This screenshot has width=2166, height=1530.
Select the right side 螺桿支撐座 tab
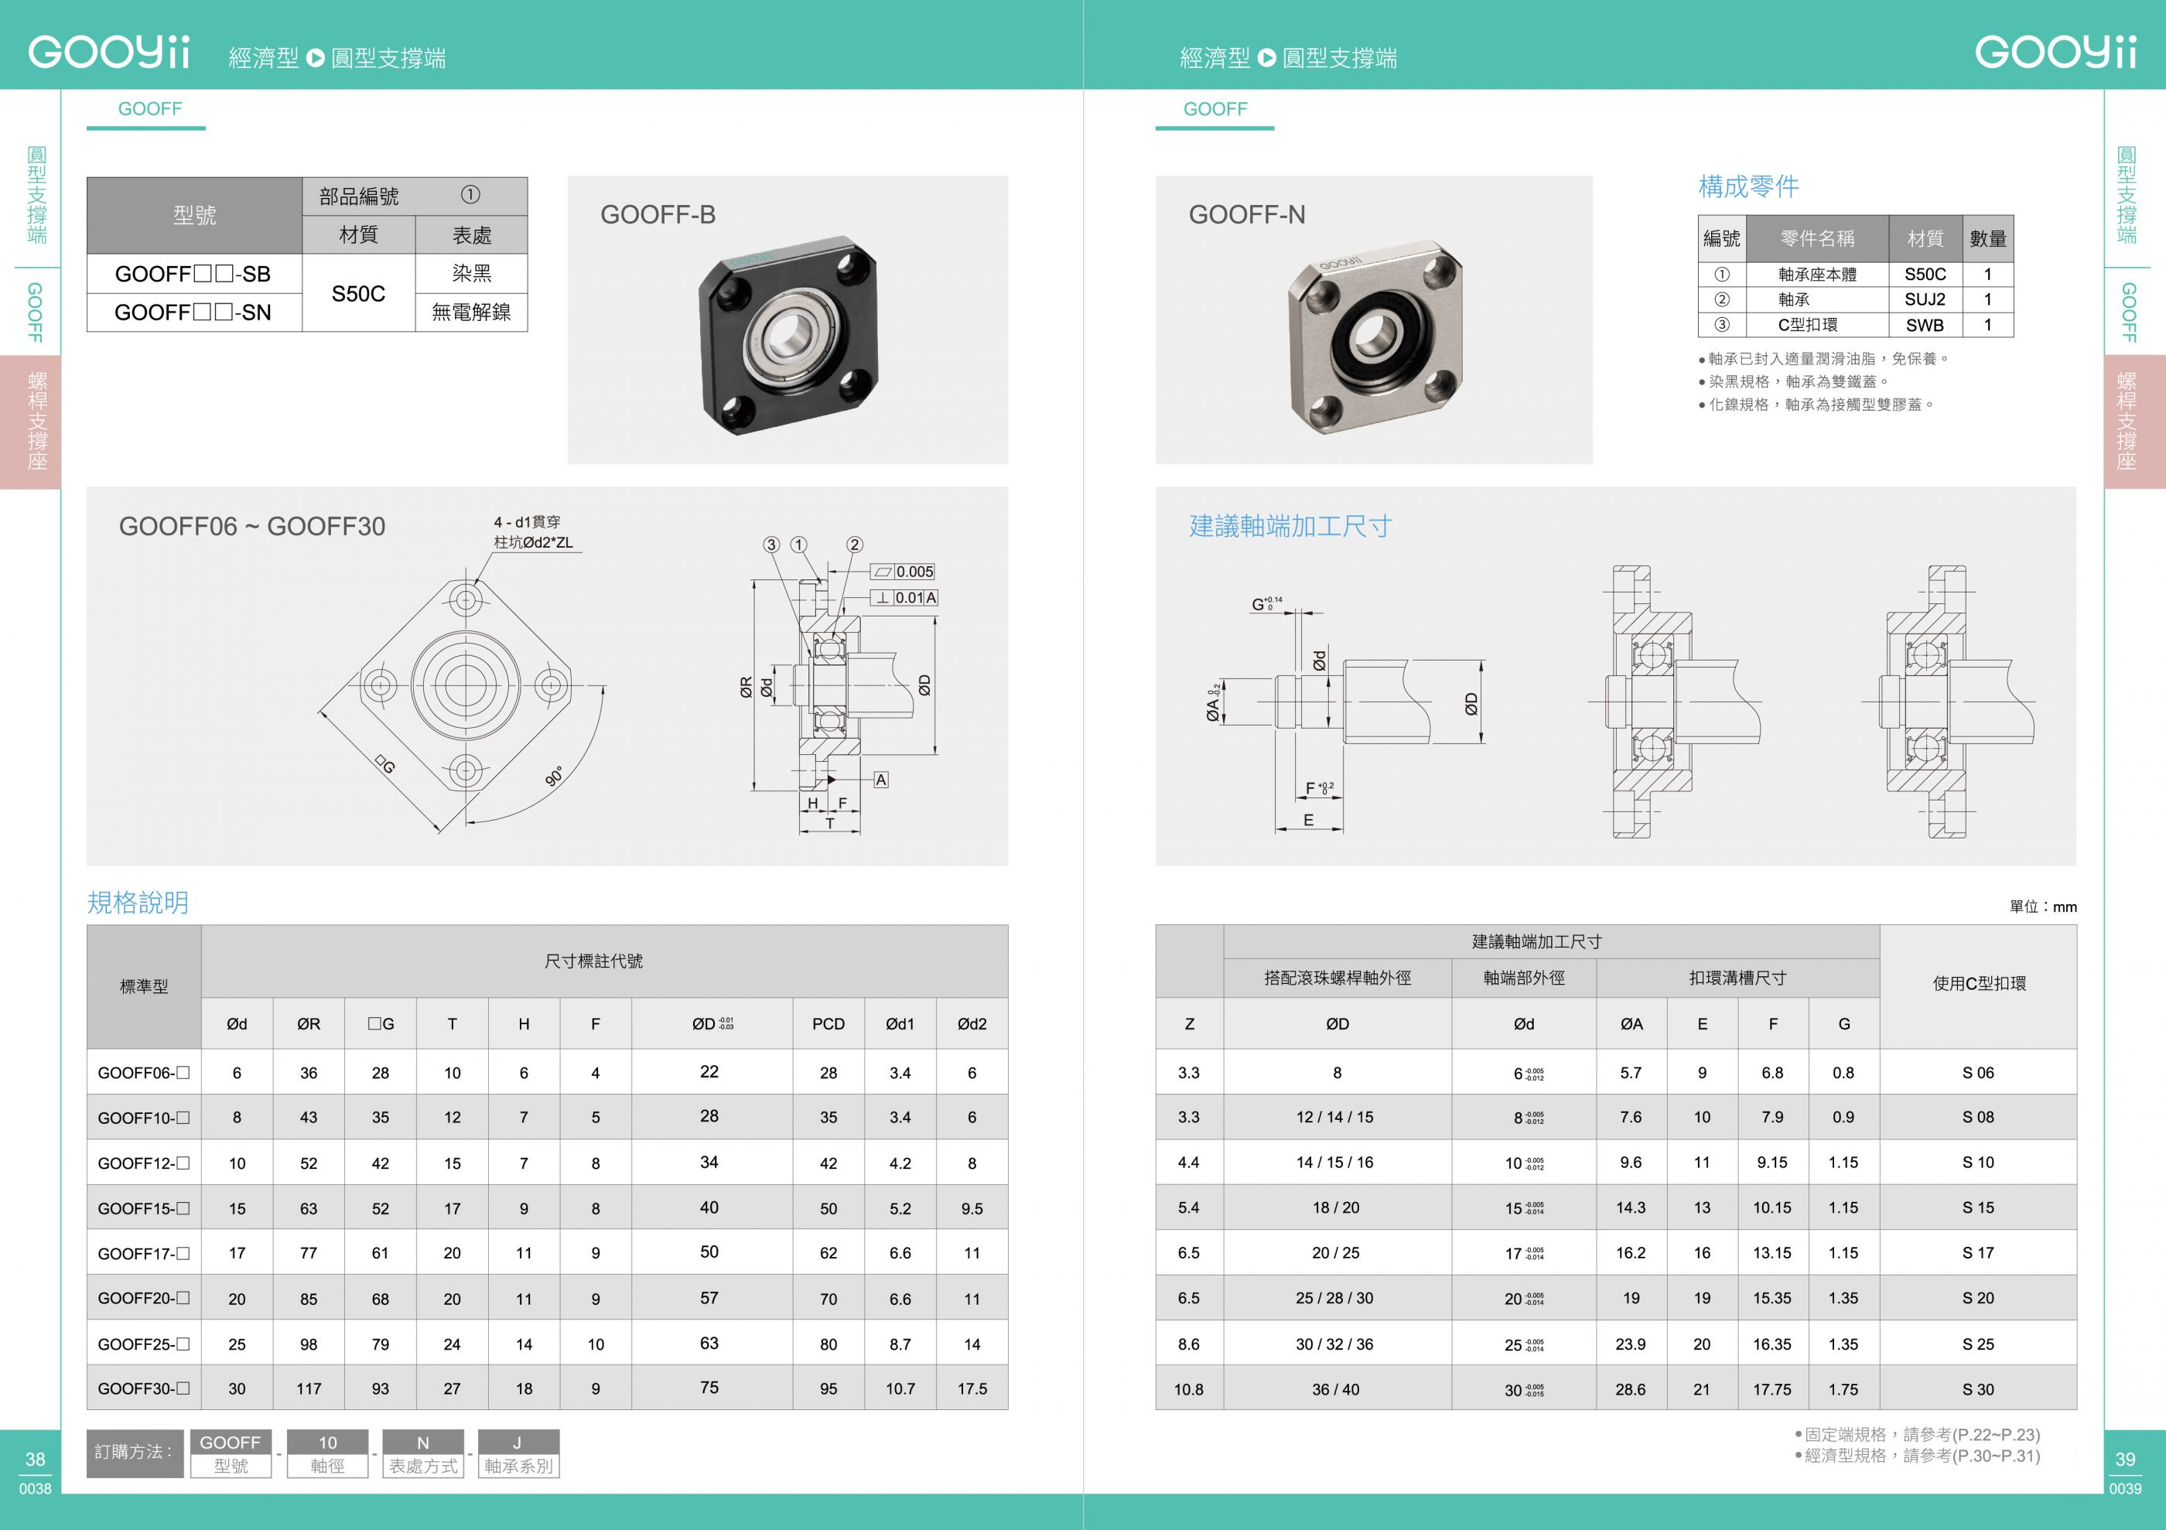click(2135, 422)
